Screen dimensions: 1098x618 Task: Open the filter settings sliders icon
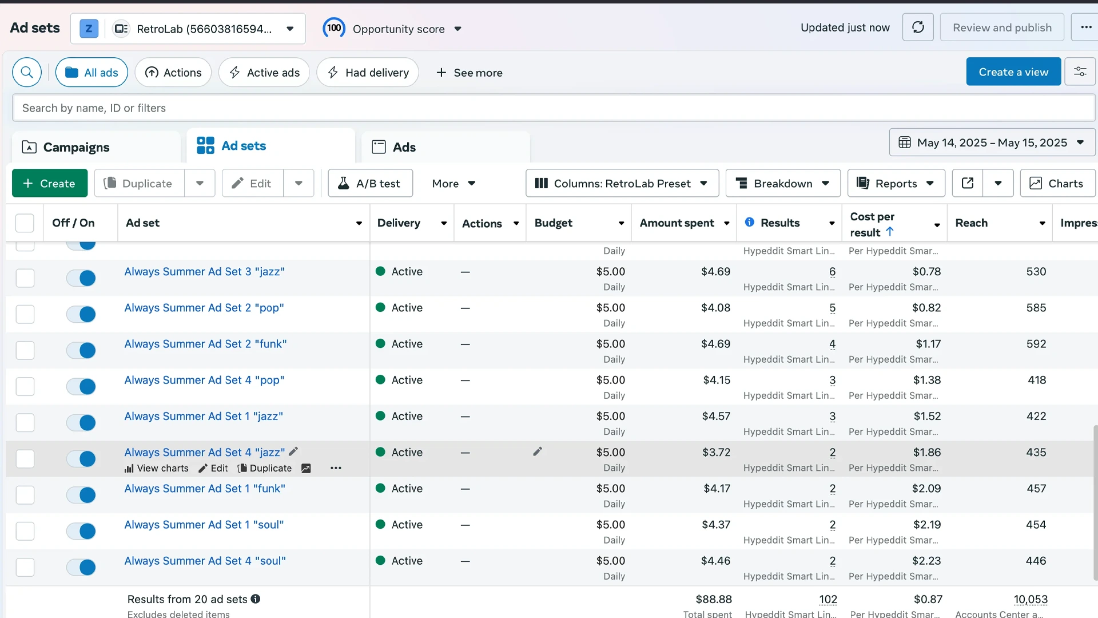[1080, 72]
